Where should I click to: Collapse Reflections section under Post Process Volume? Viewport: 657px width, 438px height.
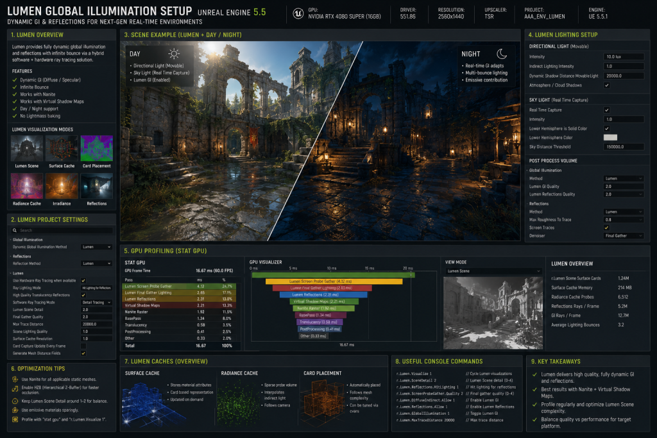(527, 204)
